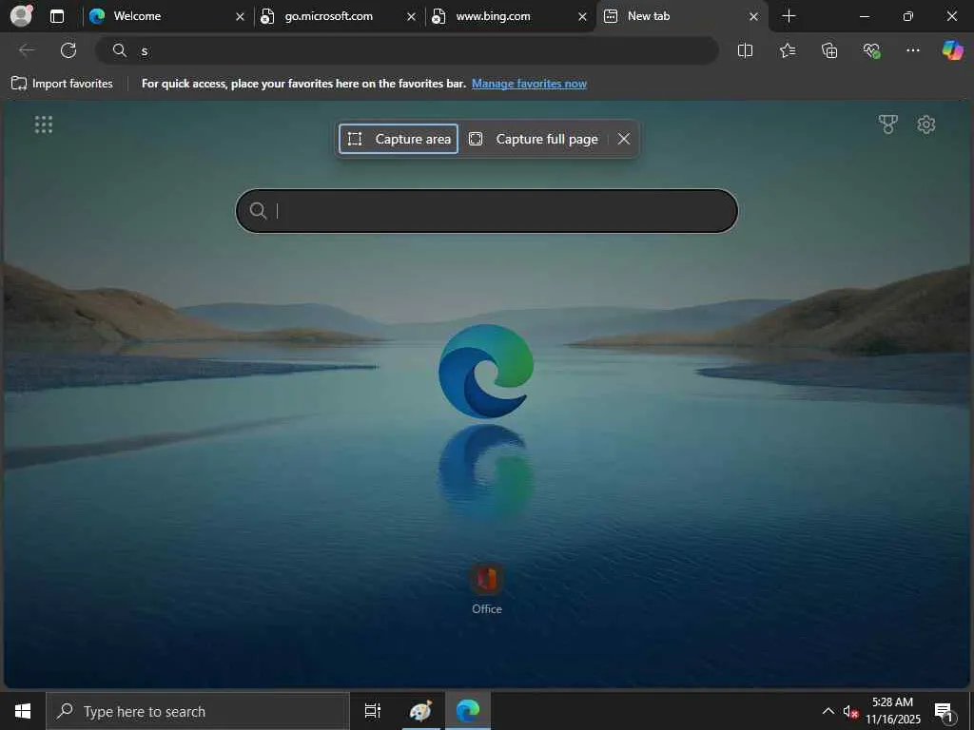Show hidden system tray icons
The height and width of the screenshot is (730, 974).
tap(828, 711)
